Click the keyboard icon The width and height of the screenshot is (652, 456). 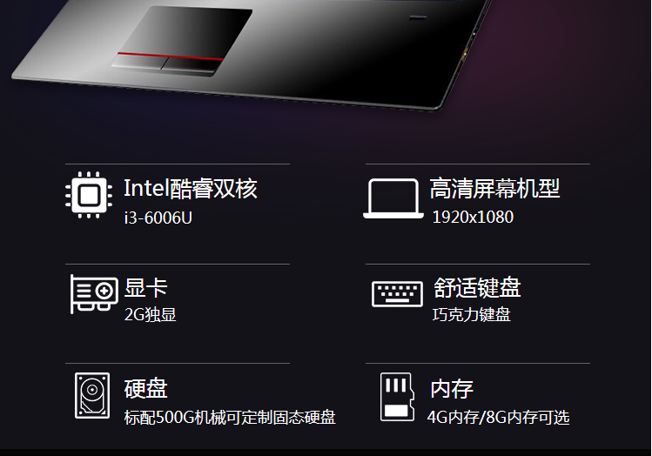(397, 294)
